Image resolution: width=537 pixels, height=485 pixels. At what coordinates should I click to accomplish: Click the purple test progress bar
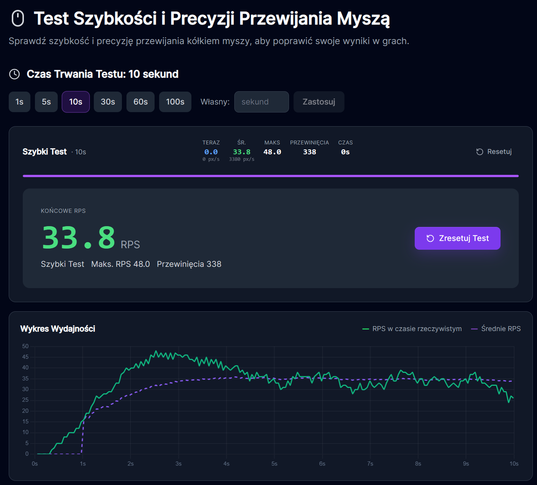pos(271,176)
